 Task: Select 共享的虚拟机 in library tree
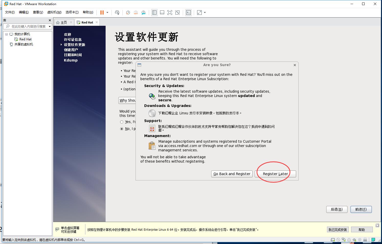tap(24, 44)
